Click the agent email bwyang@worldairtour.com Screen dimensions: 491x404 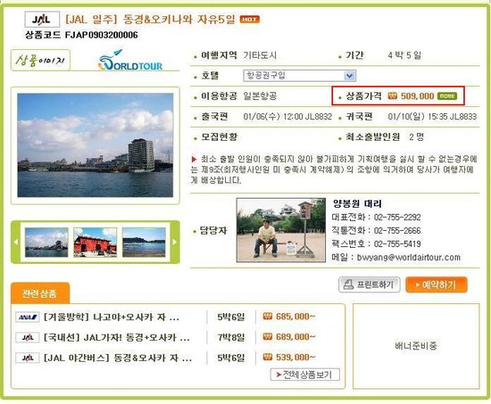409,258
